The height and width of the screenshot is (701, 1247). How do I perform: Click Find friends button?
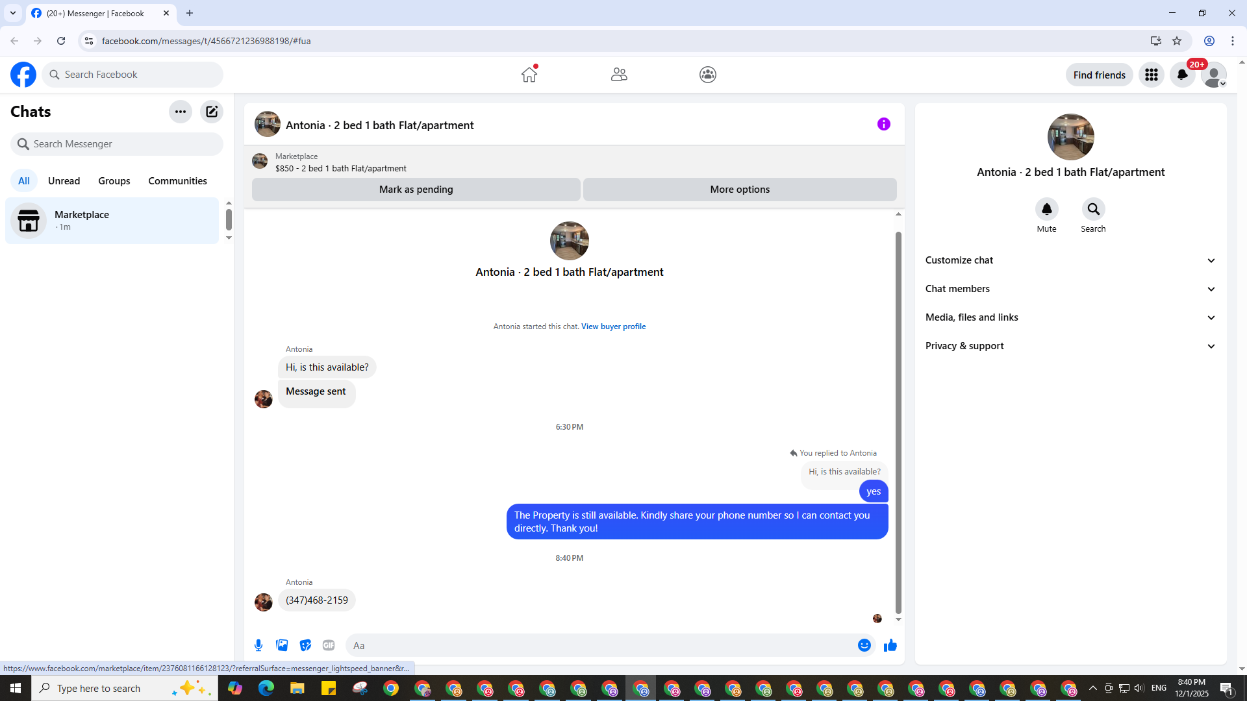click(1100, 75)
